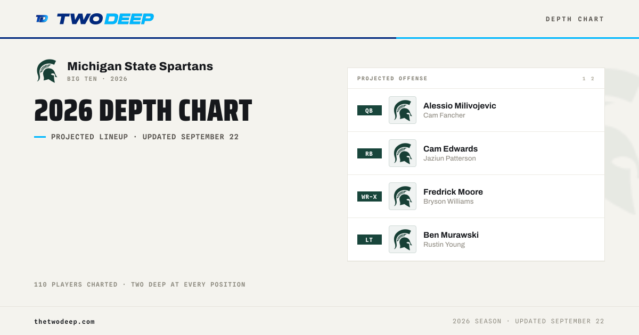Open the Spartan helmet thumbnail beside Alessio Milivojevic
Viewport: 639px width, 335px height.
pos(403,110)
